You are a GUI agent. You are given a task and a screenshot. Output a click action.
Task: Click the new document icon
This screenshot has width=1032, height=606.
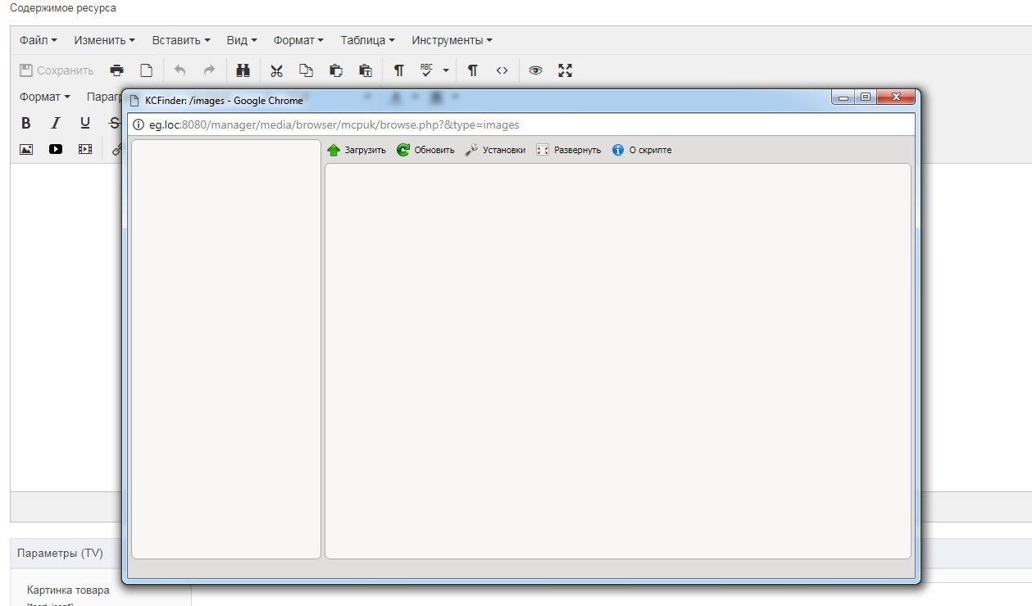(x=146, y=70)
